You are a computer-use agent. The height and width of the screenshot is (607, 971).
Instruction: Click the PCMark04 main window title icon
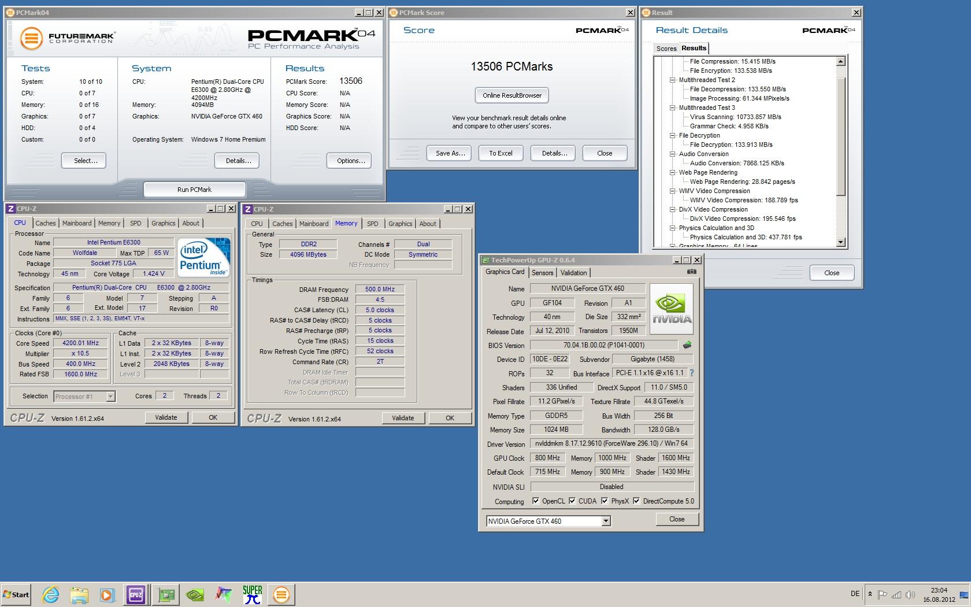click(x=10, y=13)
